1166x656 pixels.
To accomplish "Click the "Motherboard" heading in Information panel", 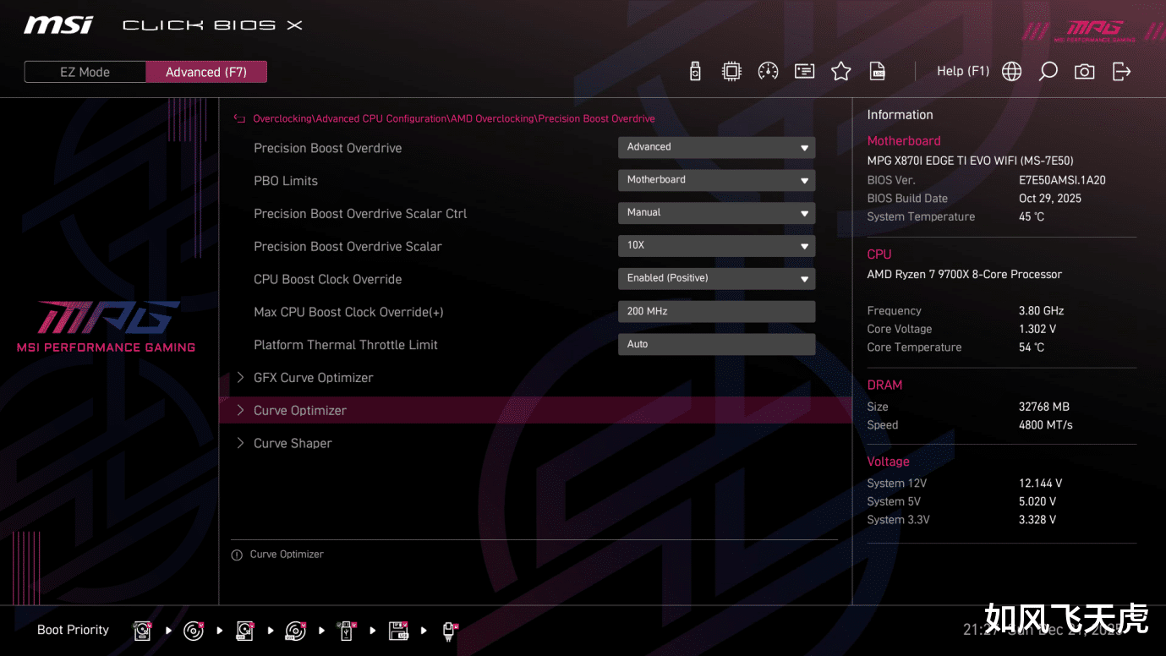I will 904,141.
